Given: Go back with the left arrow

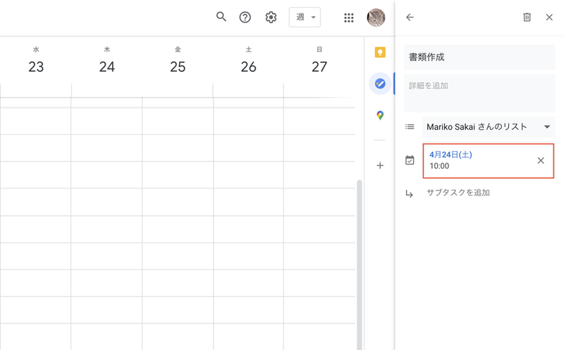Looking at the screenshot, I should click(410, 17).
